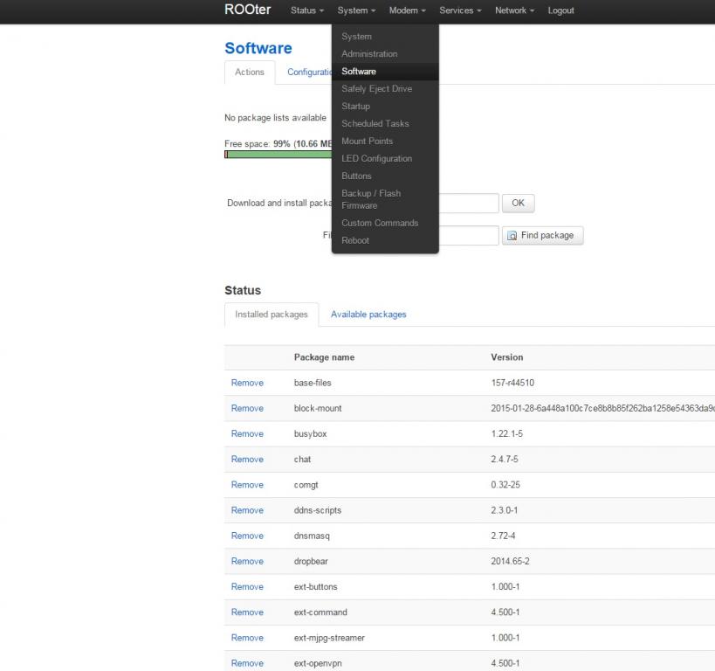The width and height of the screenshot is (715, 671).
Task: Remove the dnsmasq package
Action: 247,536
